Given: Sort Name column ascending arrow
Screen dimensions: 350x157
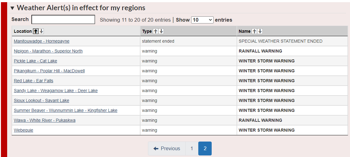Looking at the screenshot, I should click(254, 31).
